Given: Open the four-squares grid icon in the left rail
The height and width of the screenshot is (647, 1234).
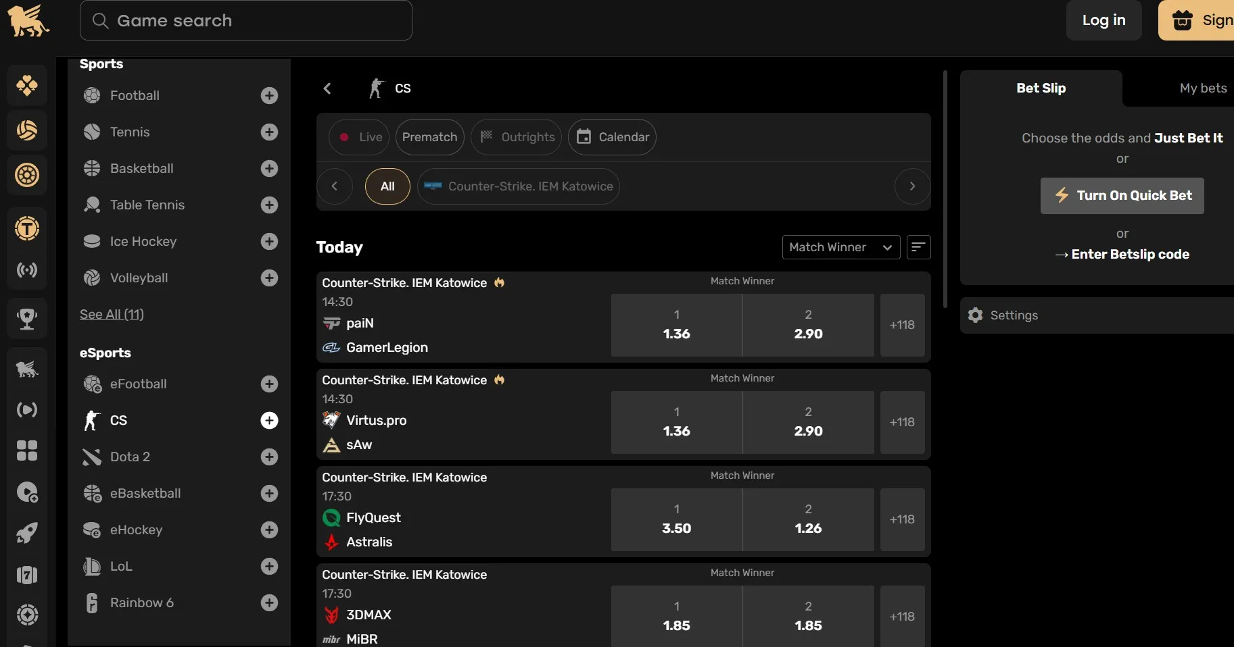Looking at the screenshot, I should tap(27, 450).
